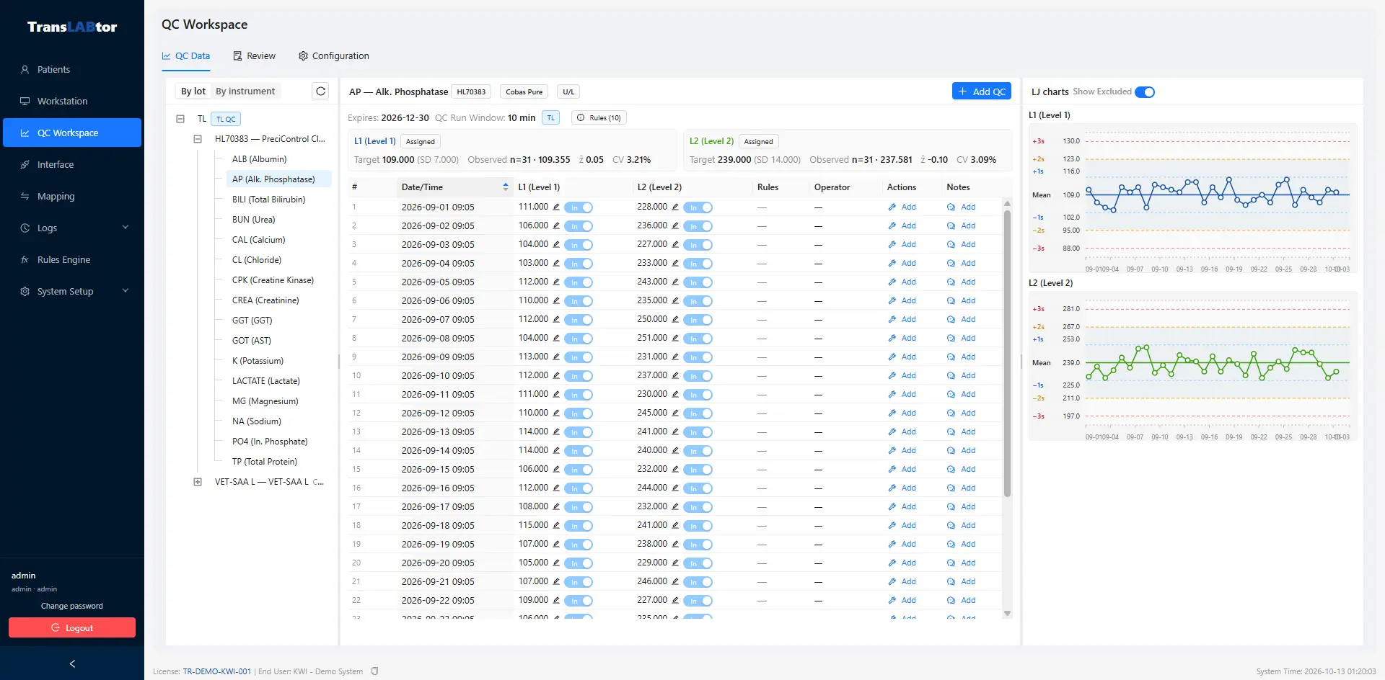
Task: Select CAL (Calcium) in the test tree
Action: [x=259, y=240]
